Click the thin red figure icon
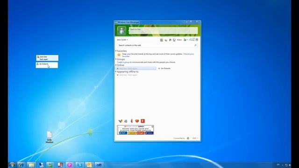The height and width of the screenshot is (168, 299). pyautogui.click(x=132, y=121)
